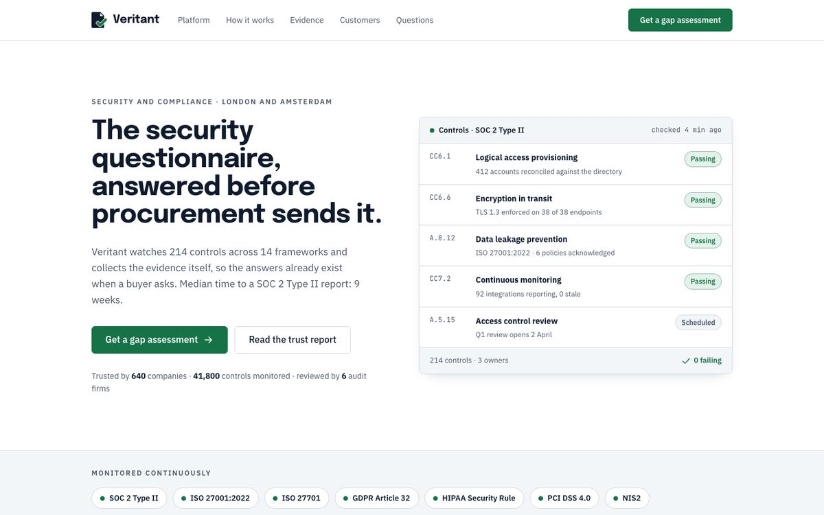Click green dot in ISO 27701 chip

pos(275,499)
